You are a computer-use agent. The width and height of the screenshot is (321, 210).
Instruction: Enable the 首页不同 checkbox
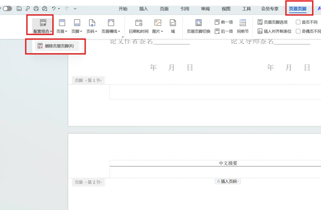[298, 22]
